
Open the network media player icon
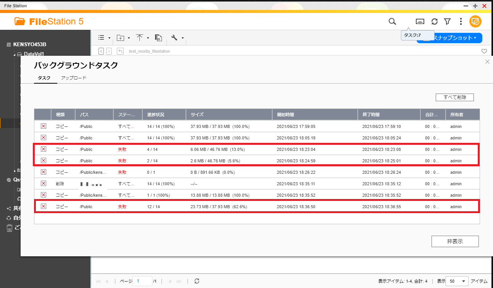420,21
